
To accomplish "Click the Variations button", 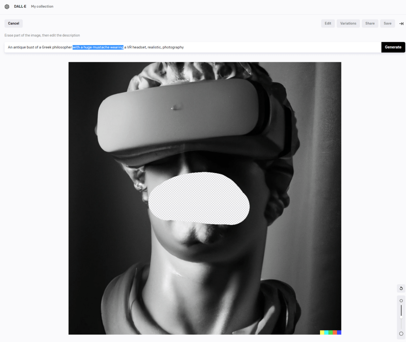I will 348,23.
